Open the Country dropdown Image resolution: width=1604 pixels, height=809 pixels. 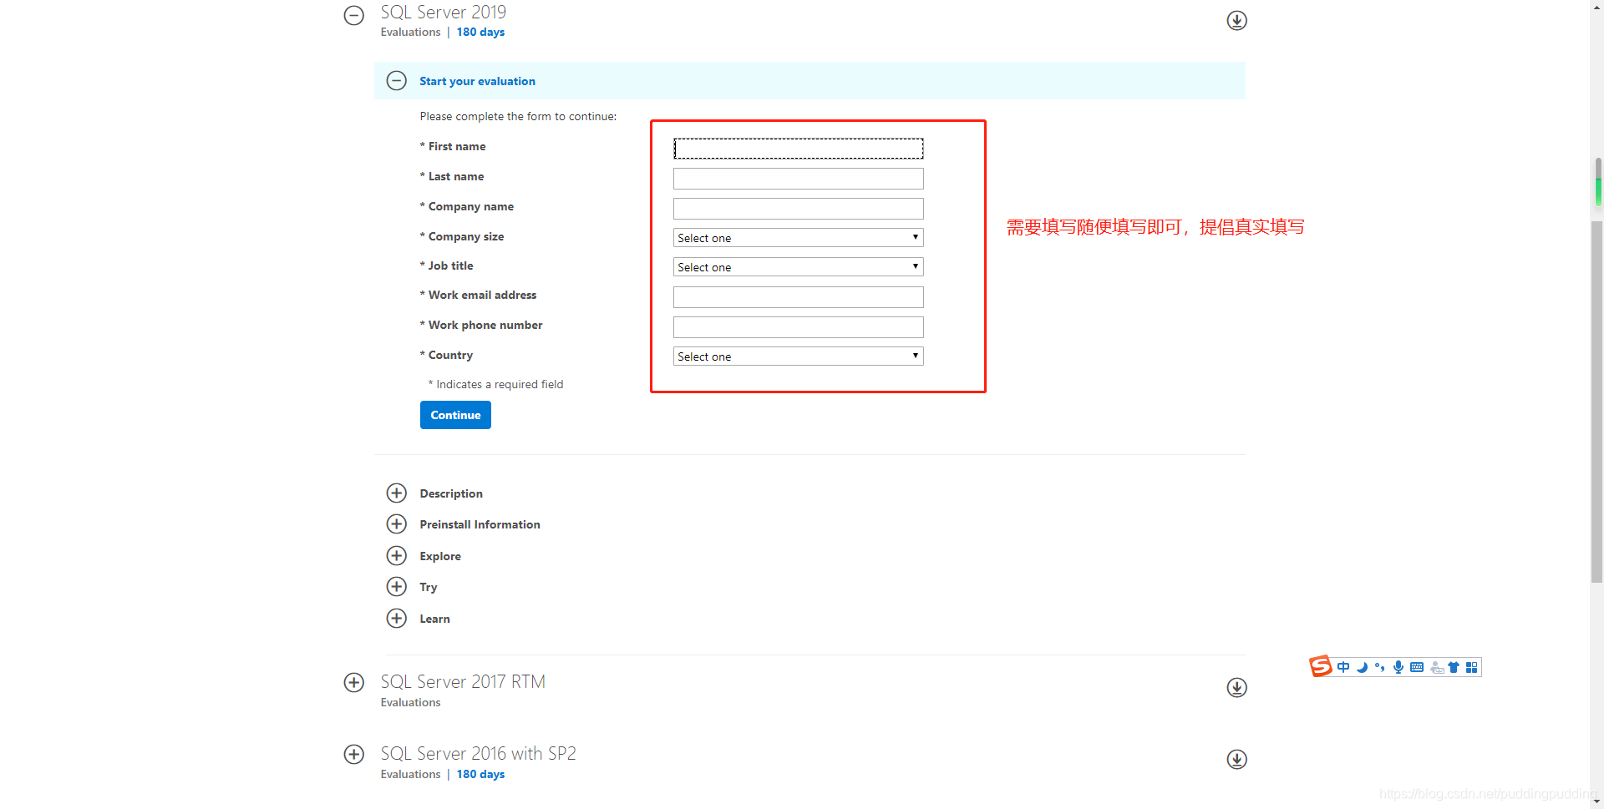(x=798, y=356)
